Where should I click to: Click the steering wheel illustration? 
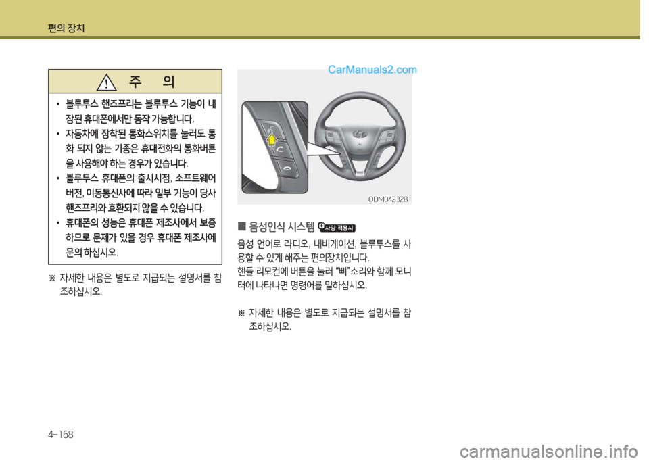pos(360,135)
